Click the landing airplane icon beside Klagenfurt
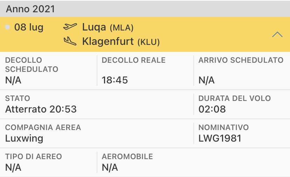Viewport: 290px width, 177px height. click(70, 41)
